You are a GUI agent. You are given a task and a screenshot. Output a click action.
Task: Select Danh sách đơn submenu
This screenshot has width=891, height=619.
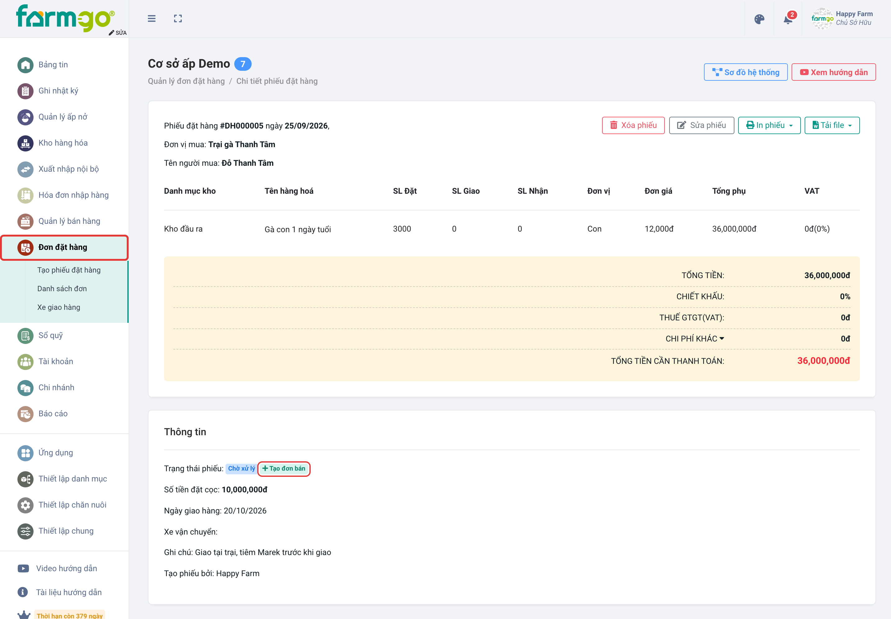(x=62, y=289)
